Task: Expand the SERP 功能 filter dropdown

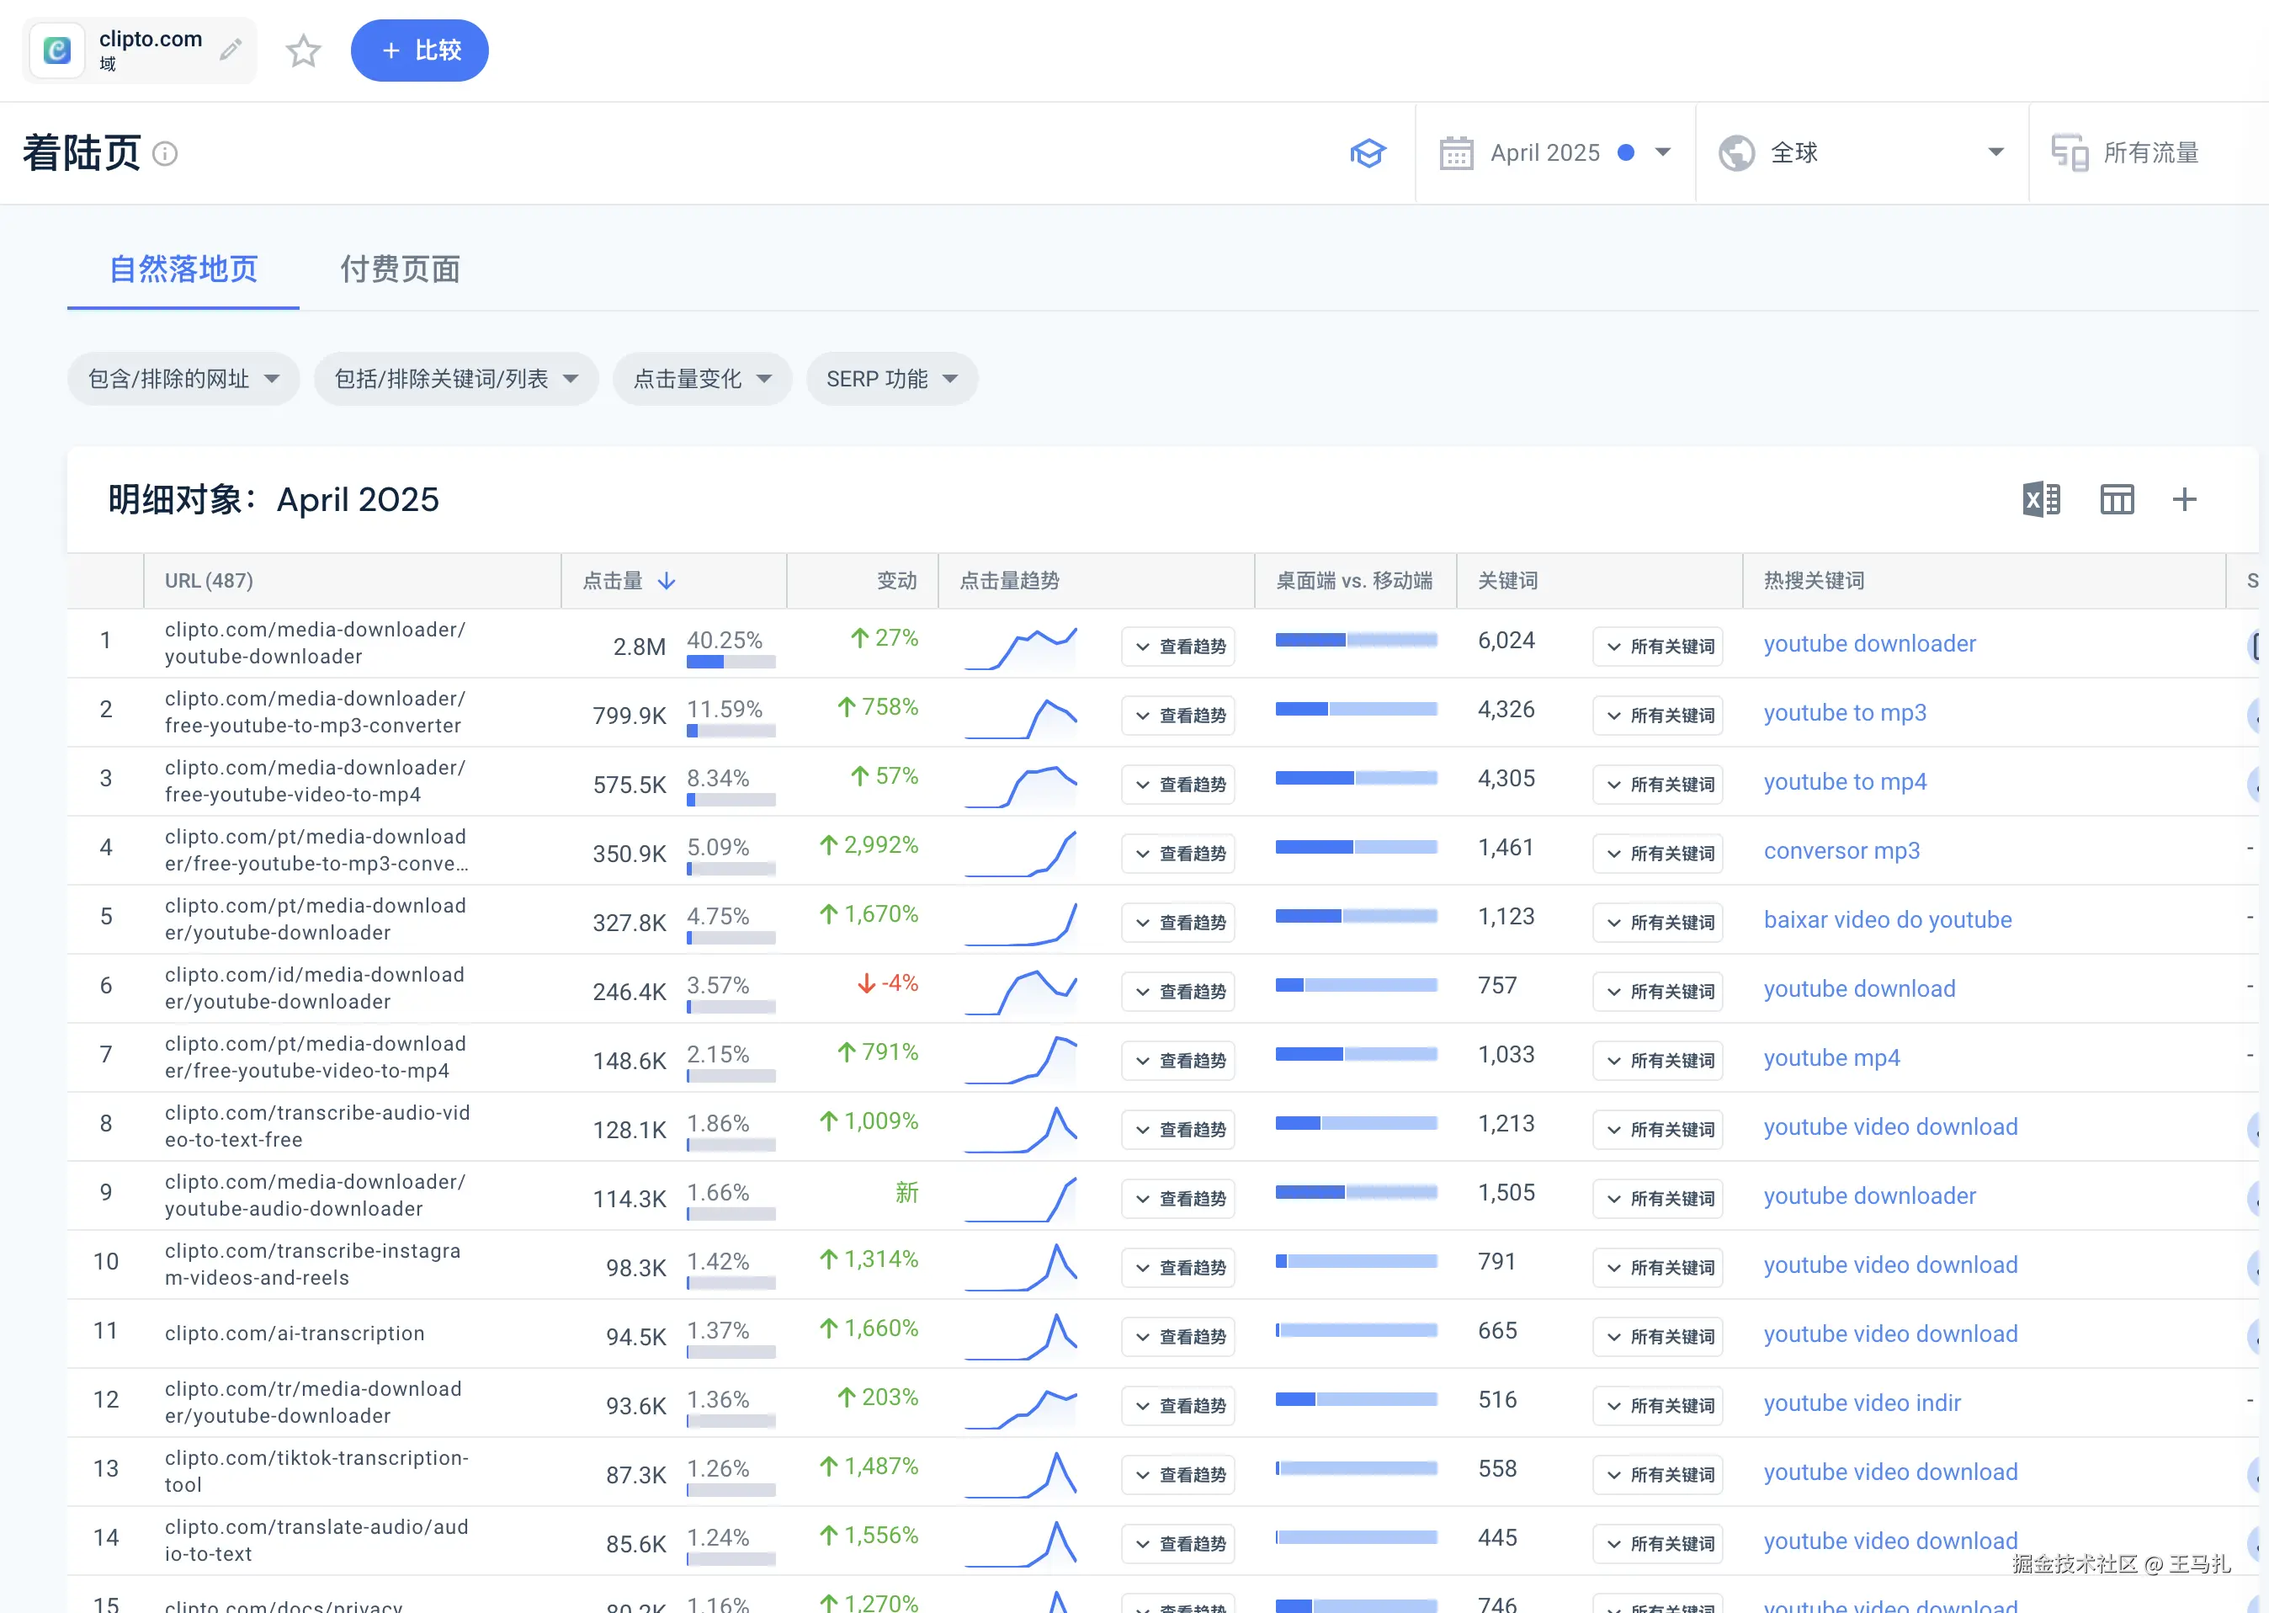Action: pos(892,379)
